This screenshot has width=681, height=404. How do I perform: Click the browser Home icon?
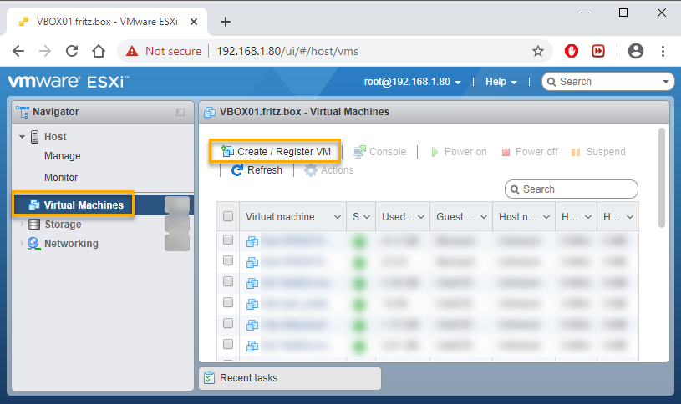tap(99, 51)
